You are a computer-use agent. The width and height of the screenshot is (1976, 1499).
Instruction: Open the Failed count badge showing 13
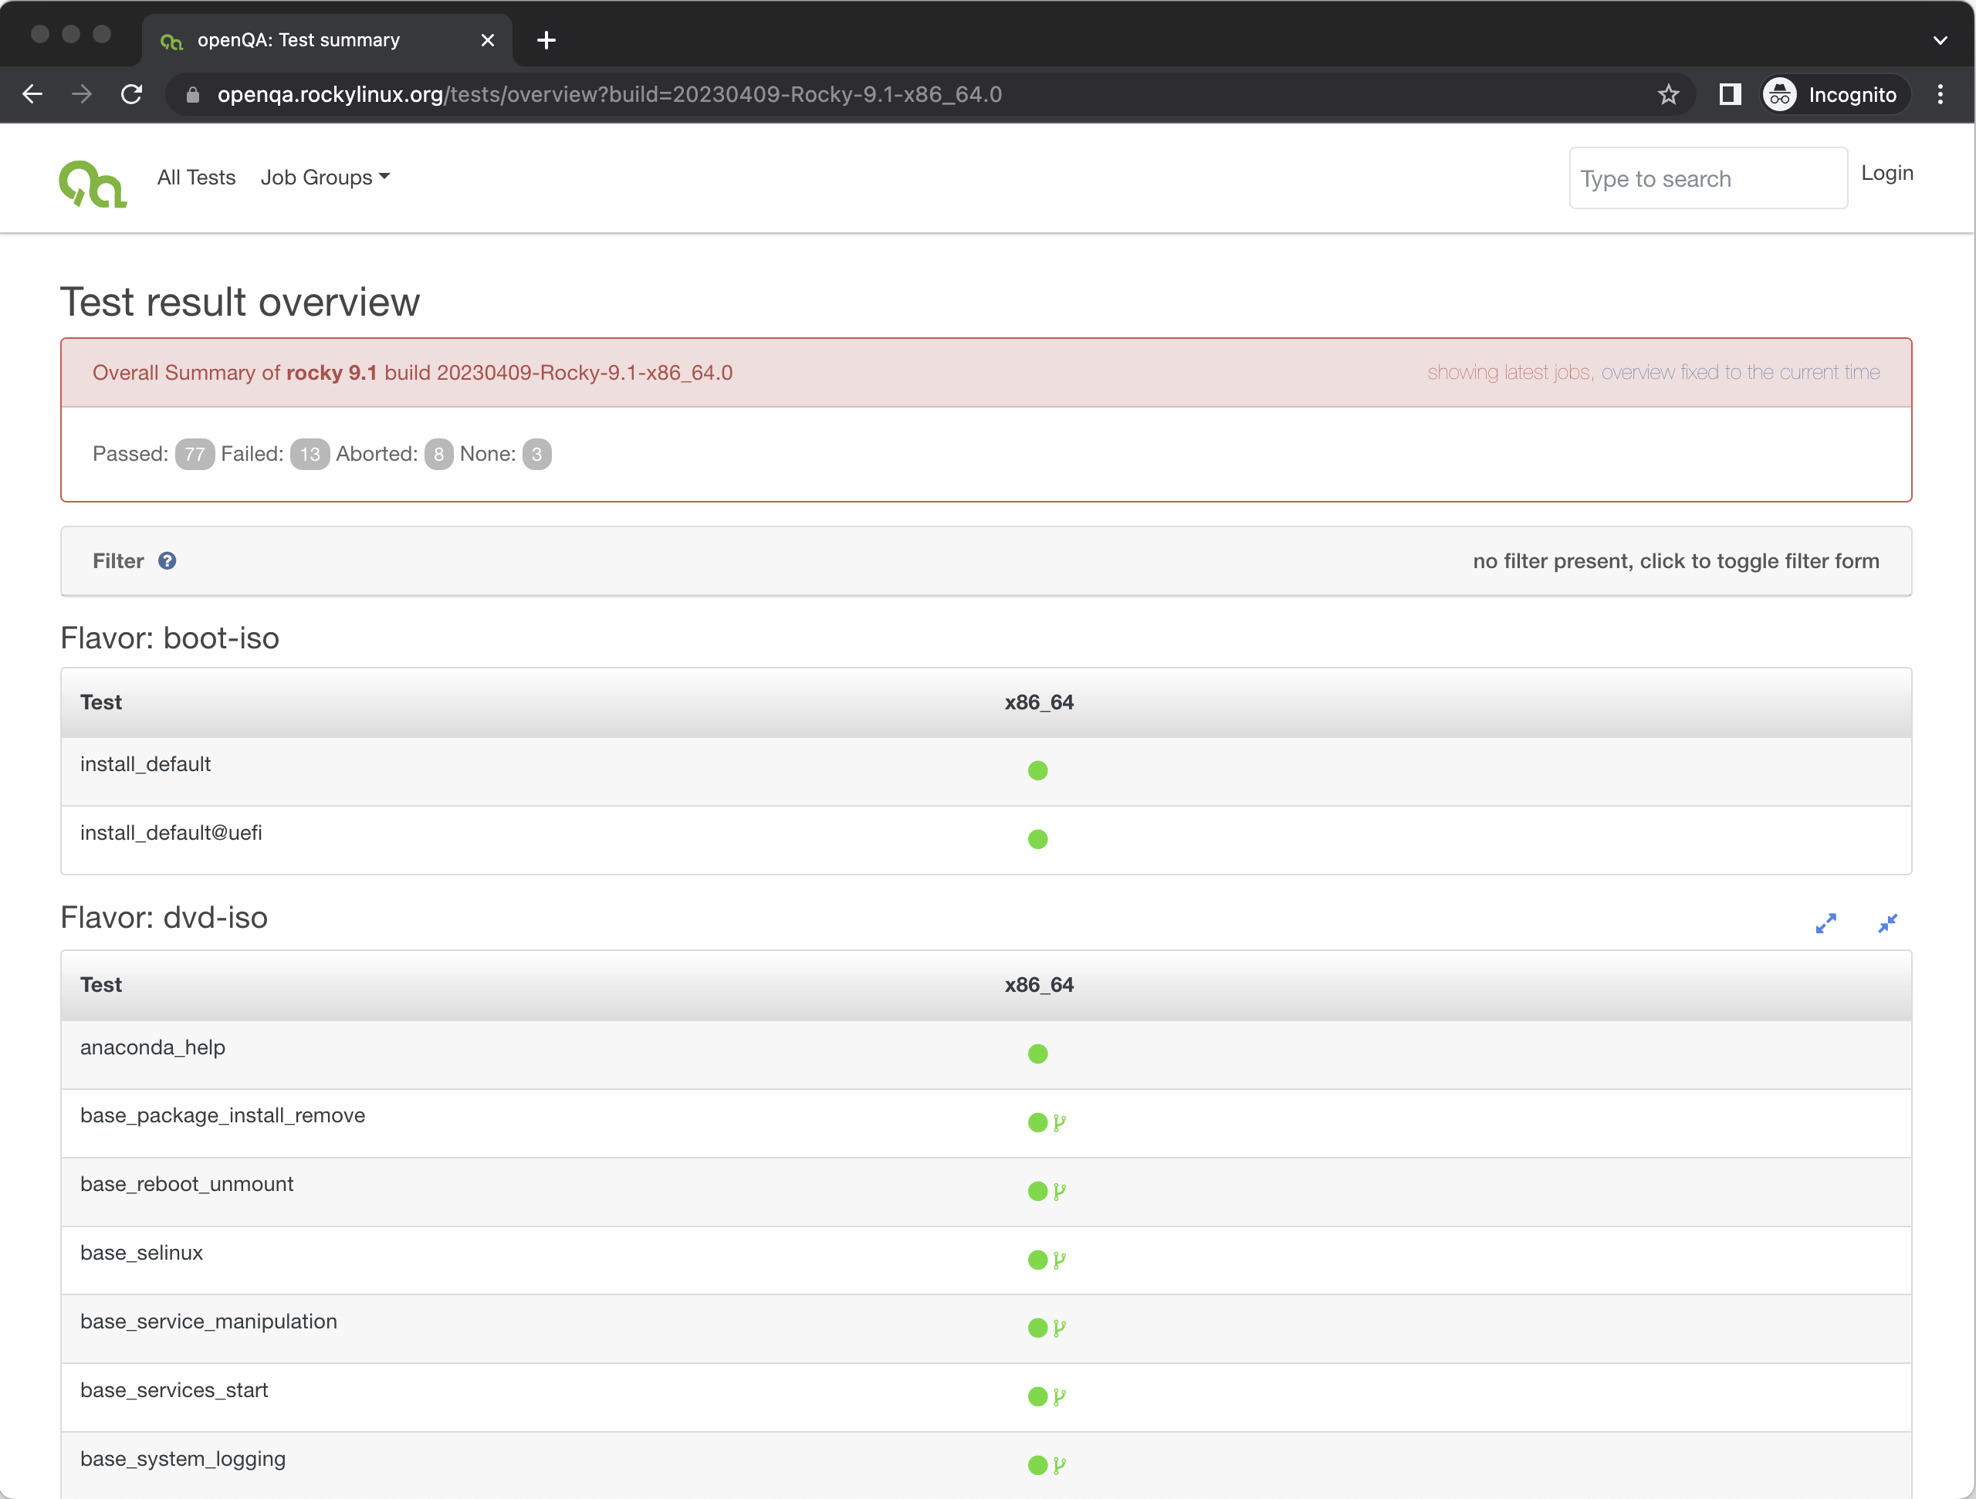[x=310, y=454]
